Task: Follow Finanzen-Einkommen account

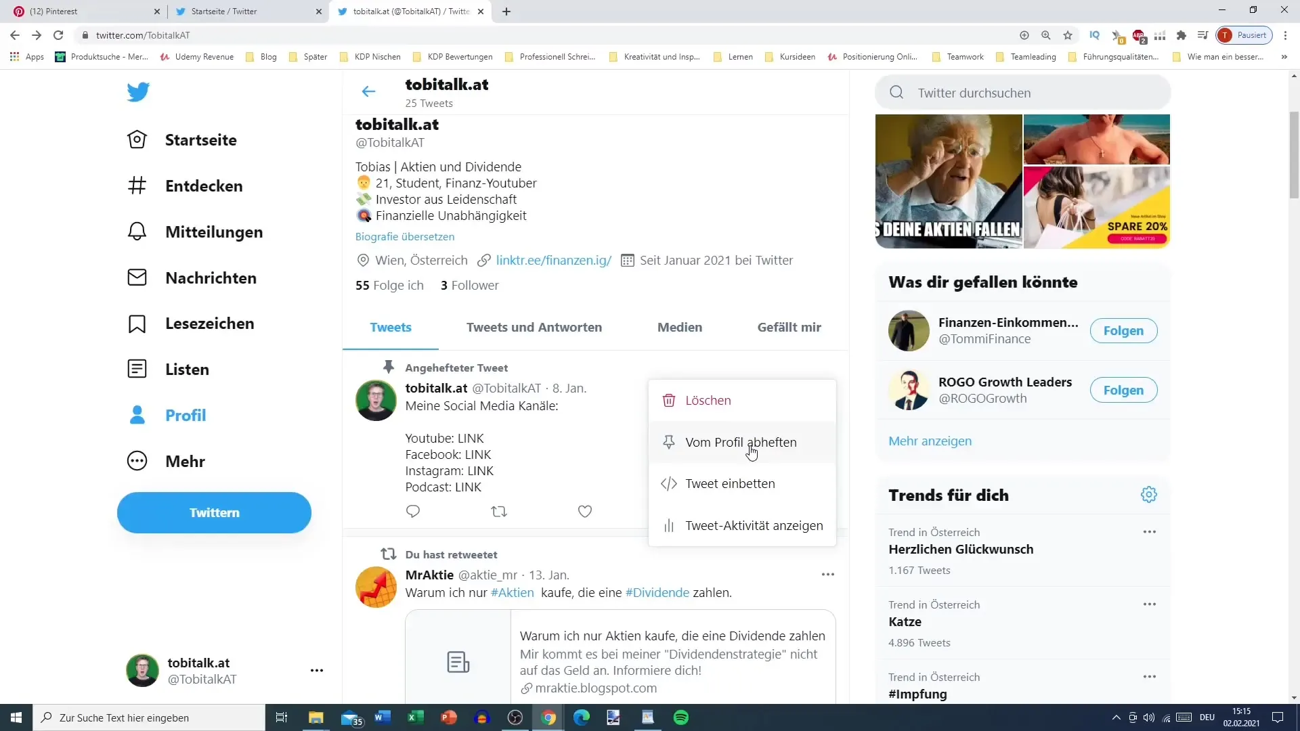Action: coord(1123,331)
